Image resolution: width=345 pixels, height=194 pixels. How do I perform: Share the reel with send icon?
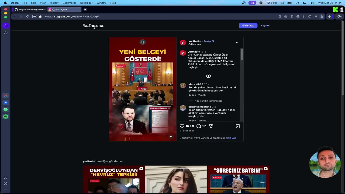[211, 126]
